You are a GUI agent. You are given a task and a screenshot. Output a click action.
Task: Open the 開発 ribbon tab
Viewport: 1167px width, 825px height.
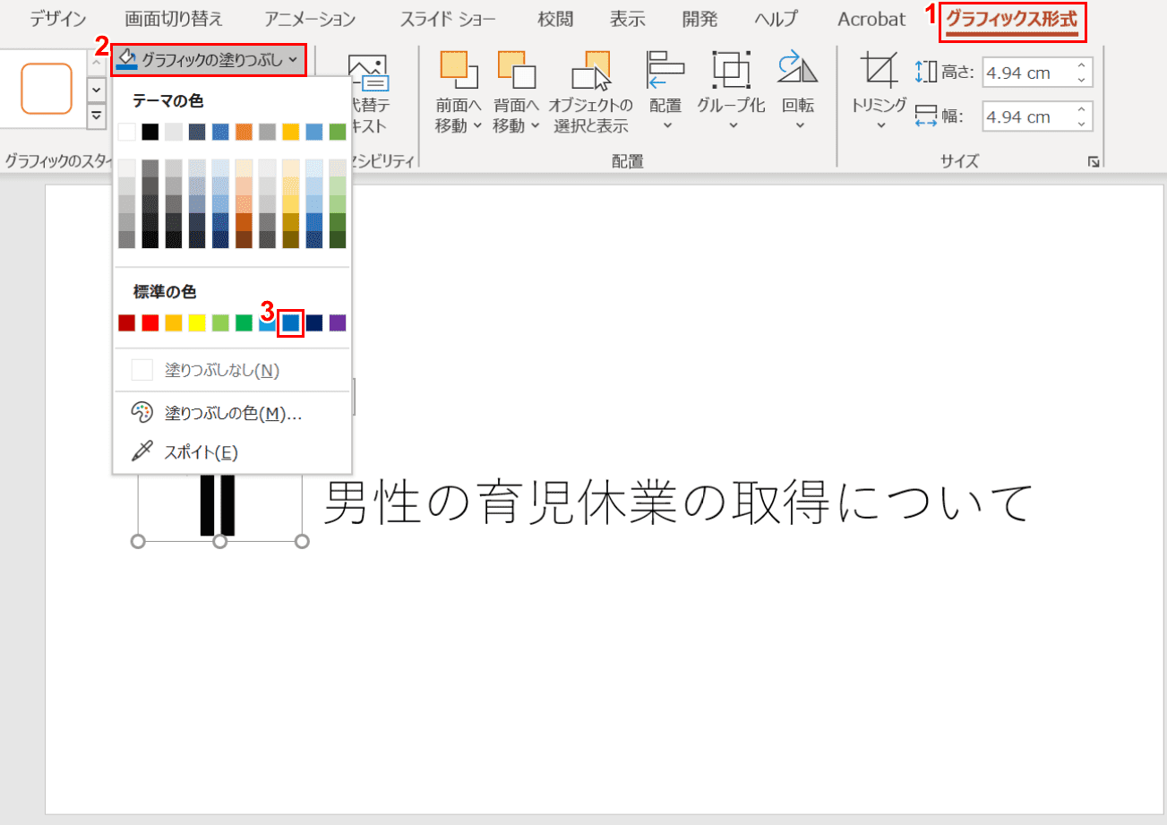tap(699, 19)
